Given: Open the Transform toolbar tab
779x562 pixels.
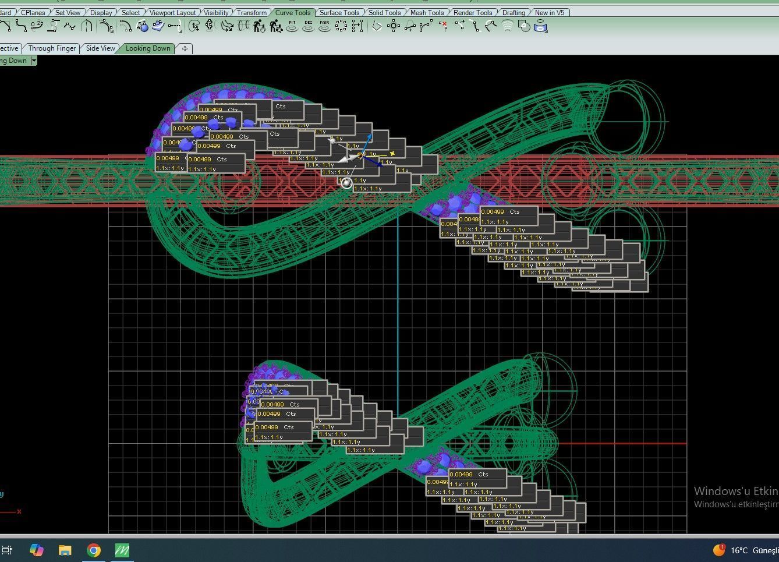Looking at the screenshot, I should pyautogui.click(x=252, y=12).
